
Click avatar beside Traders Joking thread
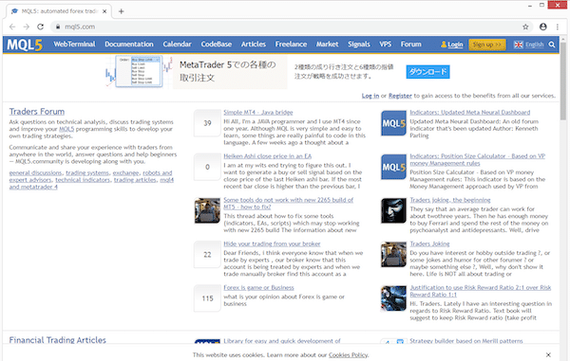393,255
